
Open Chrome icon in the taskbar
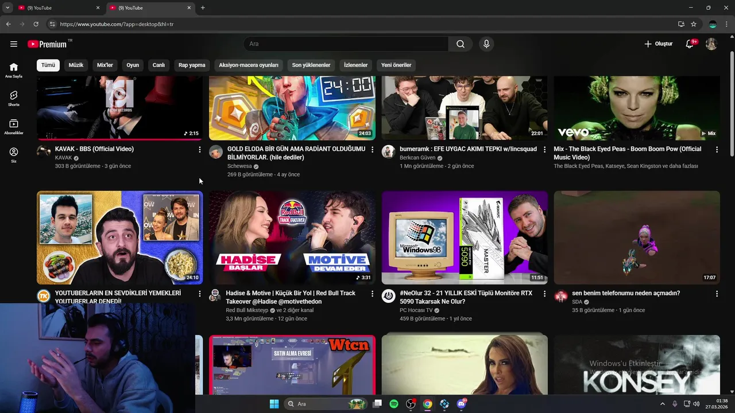click(x=427, y=404)
